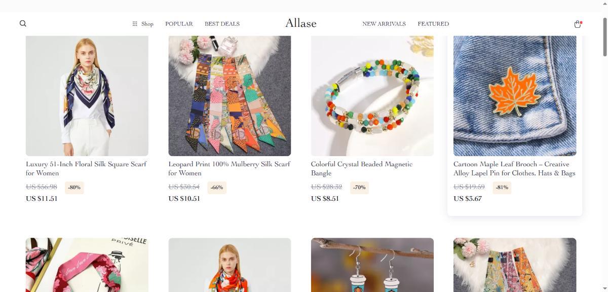Open the shopping bag cart icon
Viewport: 608px width, 292px height.
(578, 24)
